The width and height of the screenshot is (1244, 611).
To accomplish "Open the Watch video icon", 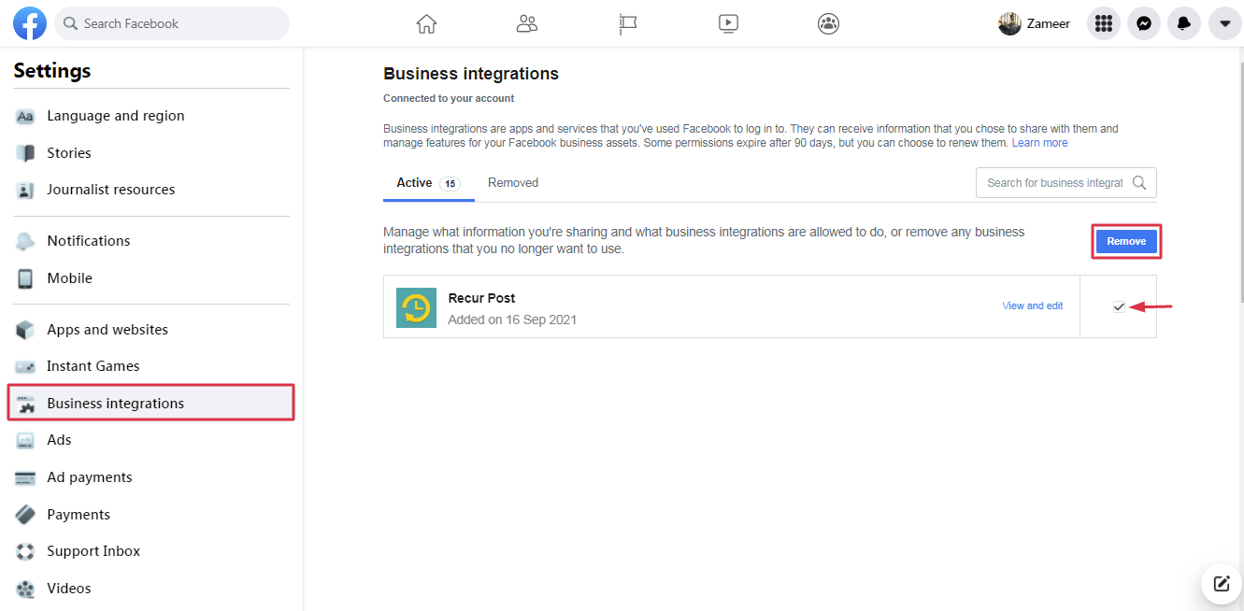I will (729, 23).
